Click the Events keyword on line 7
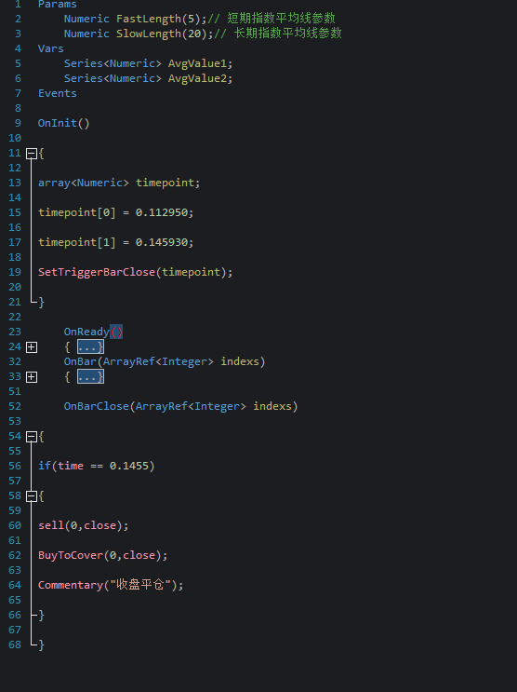Screen dimensions: 517x692 [58, 93]
